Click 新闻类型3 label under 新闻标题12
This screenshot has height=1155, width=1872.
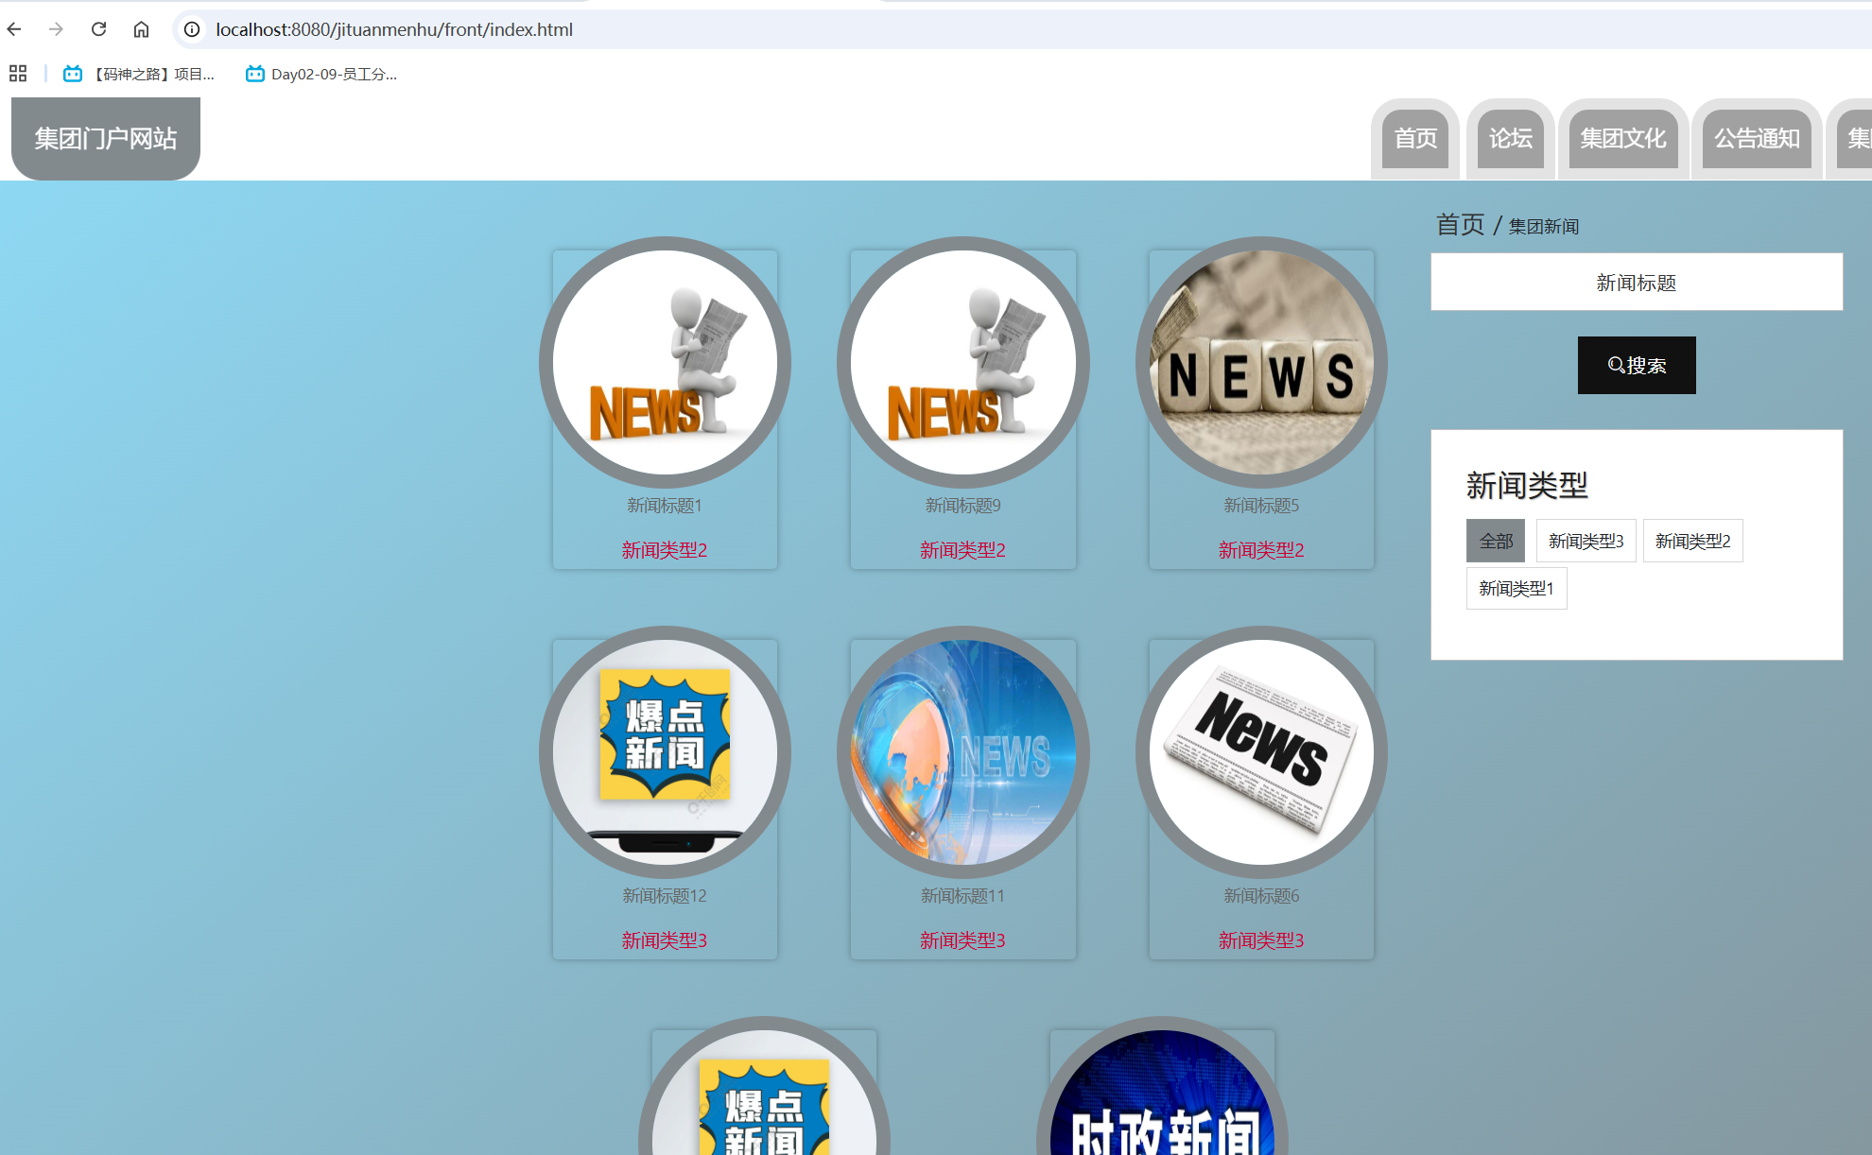click(665, 940)
